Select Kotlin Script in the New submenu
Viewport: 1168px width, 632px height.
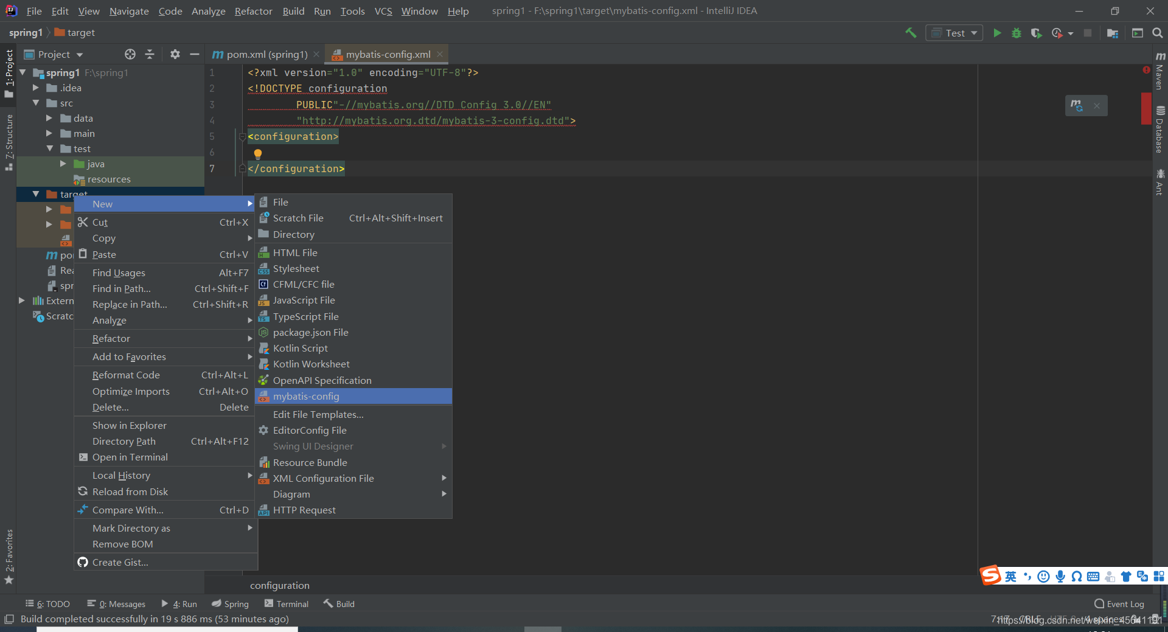coord(353,348)
